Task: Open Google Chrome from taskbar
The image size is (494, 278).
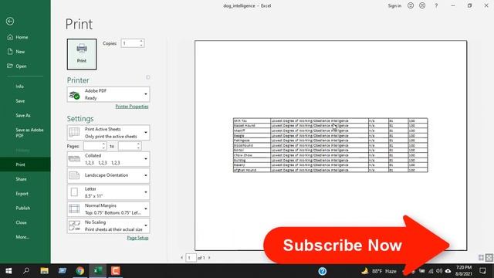Action: [x=80, y=271]
